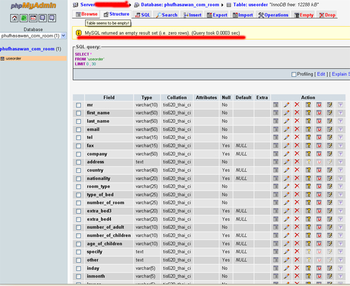This screenshot has width=350, height=286.
Task: Open the Database selector dropdown
Action: (33, 36)
